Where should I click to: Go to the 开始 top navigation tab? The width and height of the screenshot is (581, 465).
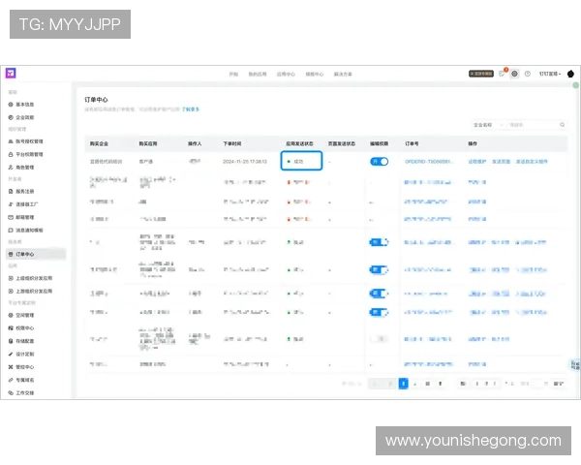[233, 75]
